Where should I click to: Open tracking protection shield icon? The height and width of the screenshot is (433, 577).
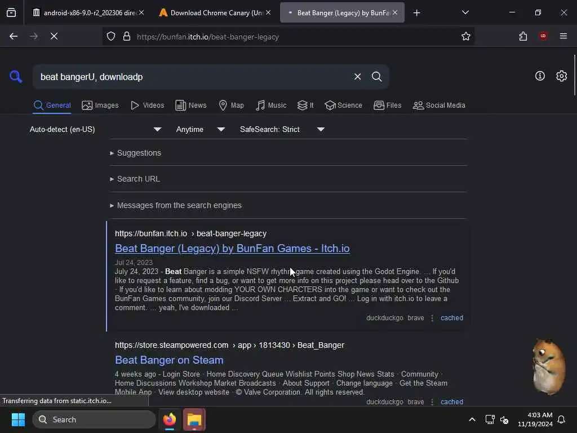click(x=111, y=37)
